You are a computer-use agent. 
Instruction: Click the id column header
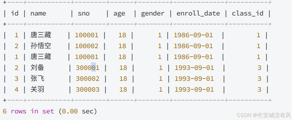tap(15, 13)
